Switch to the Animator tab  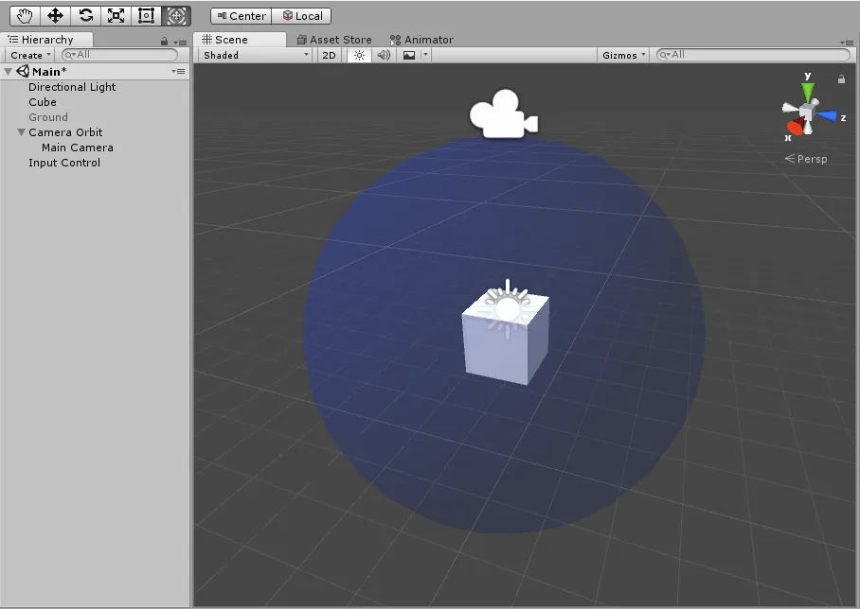pyautogui.click(x=421, y=40)
